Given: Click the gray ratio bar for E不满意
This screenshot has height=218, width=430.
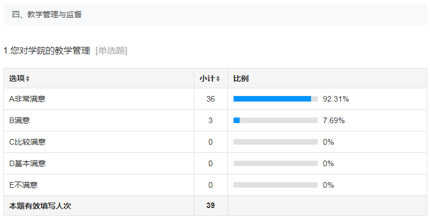Looking at the screenshot, I should coord(276,185).
